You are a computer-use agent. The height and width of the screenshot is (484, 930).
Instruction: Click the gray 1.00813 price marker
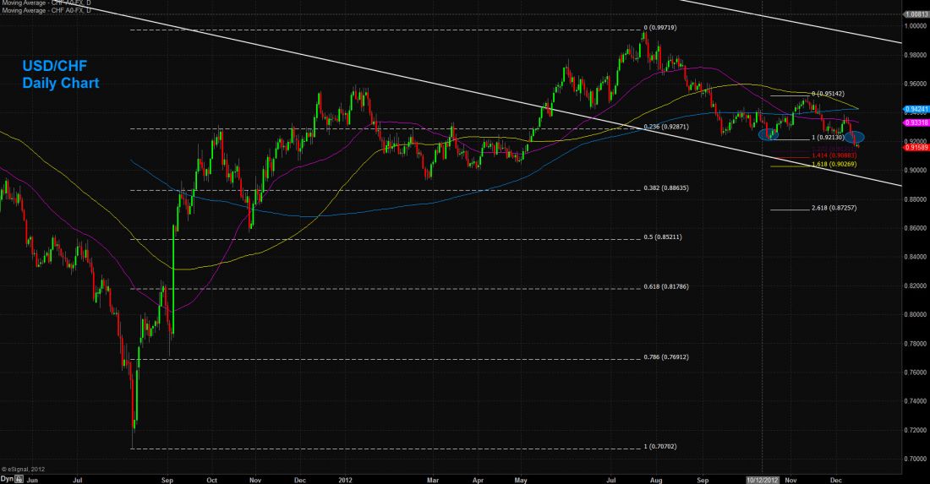coord(916,14)
